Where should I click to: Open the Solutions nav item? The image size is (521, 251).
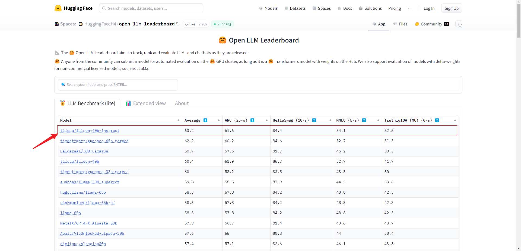click(x=370, y=8)
